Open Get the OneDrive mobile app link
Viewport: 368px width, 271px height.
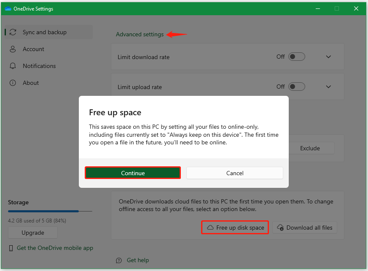(x=55, y=248)
